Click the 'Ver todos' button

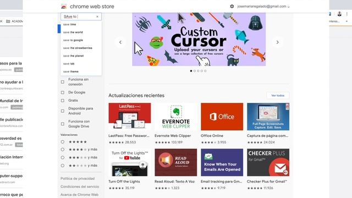pyautogui.click(x=278, y=95)
